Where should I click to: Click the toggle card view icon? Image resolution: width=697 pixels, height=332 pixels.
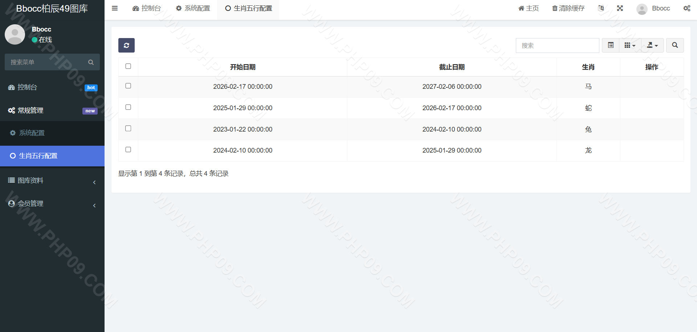point(611,45)
